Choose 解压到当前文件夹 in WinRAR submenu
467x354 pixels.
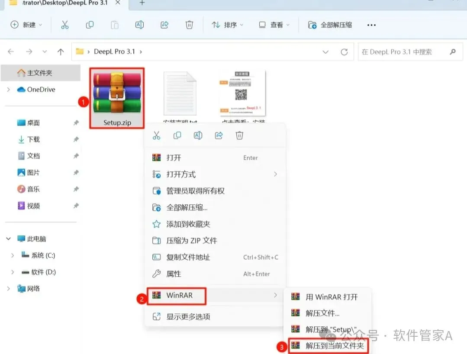tap(329, 345)
